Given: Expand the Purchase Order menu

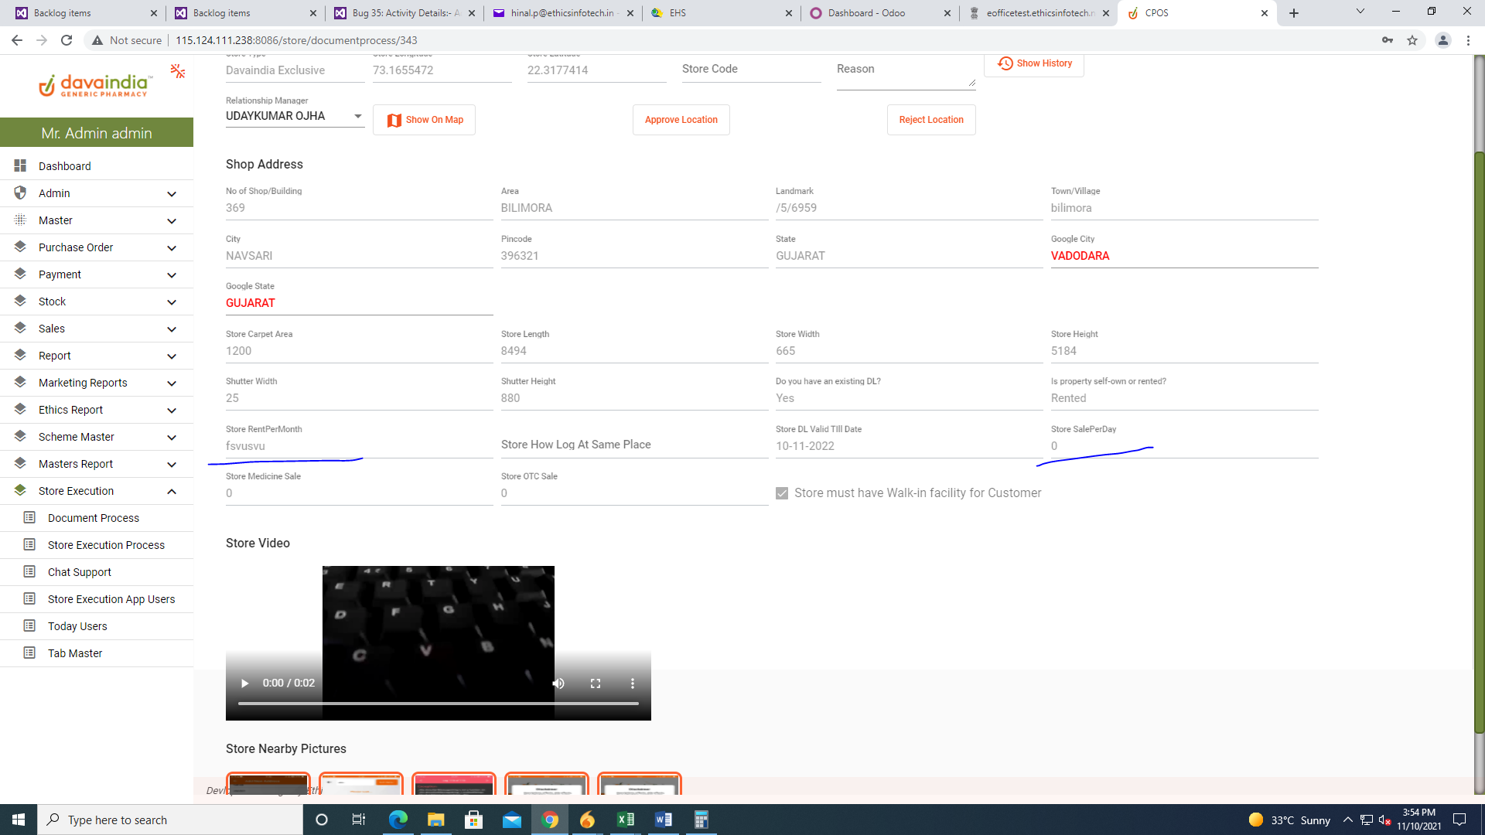Looking at the screenshot, I should click(x=171, y=247).
